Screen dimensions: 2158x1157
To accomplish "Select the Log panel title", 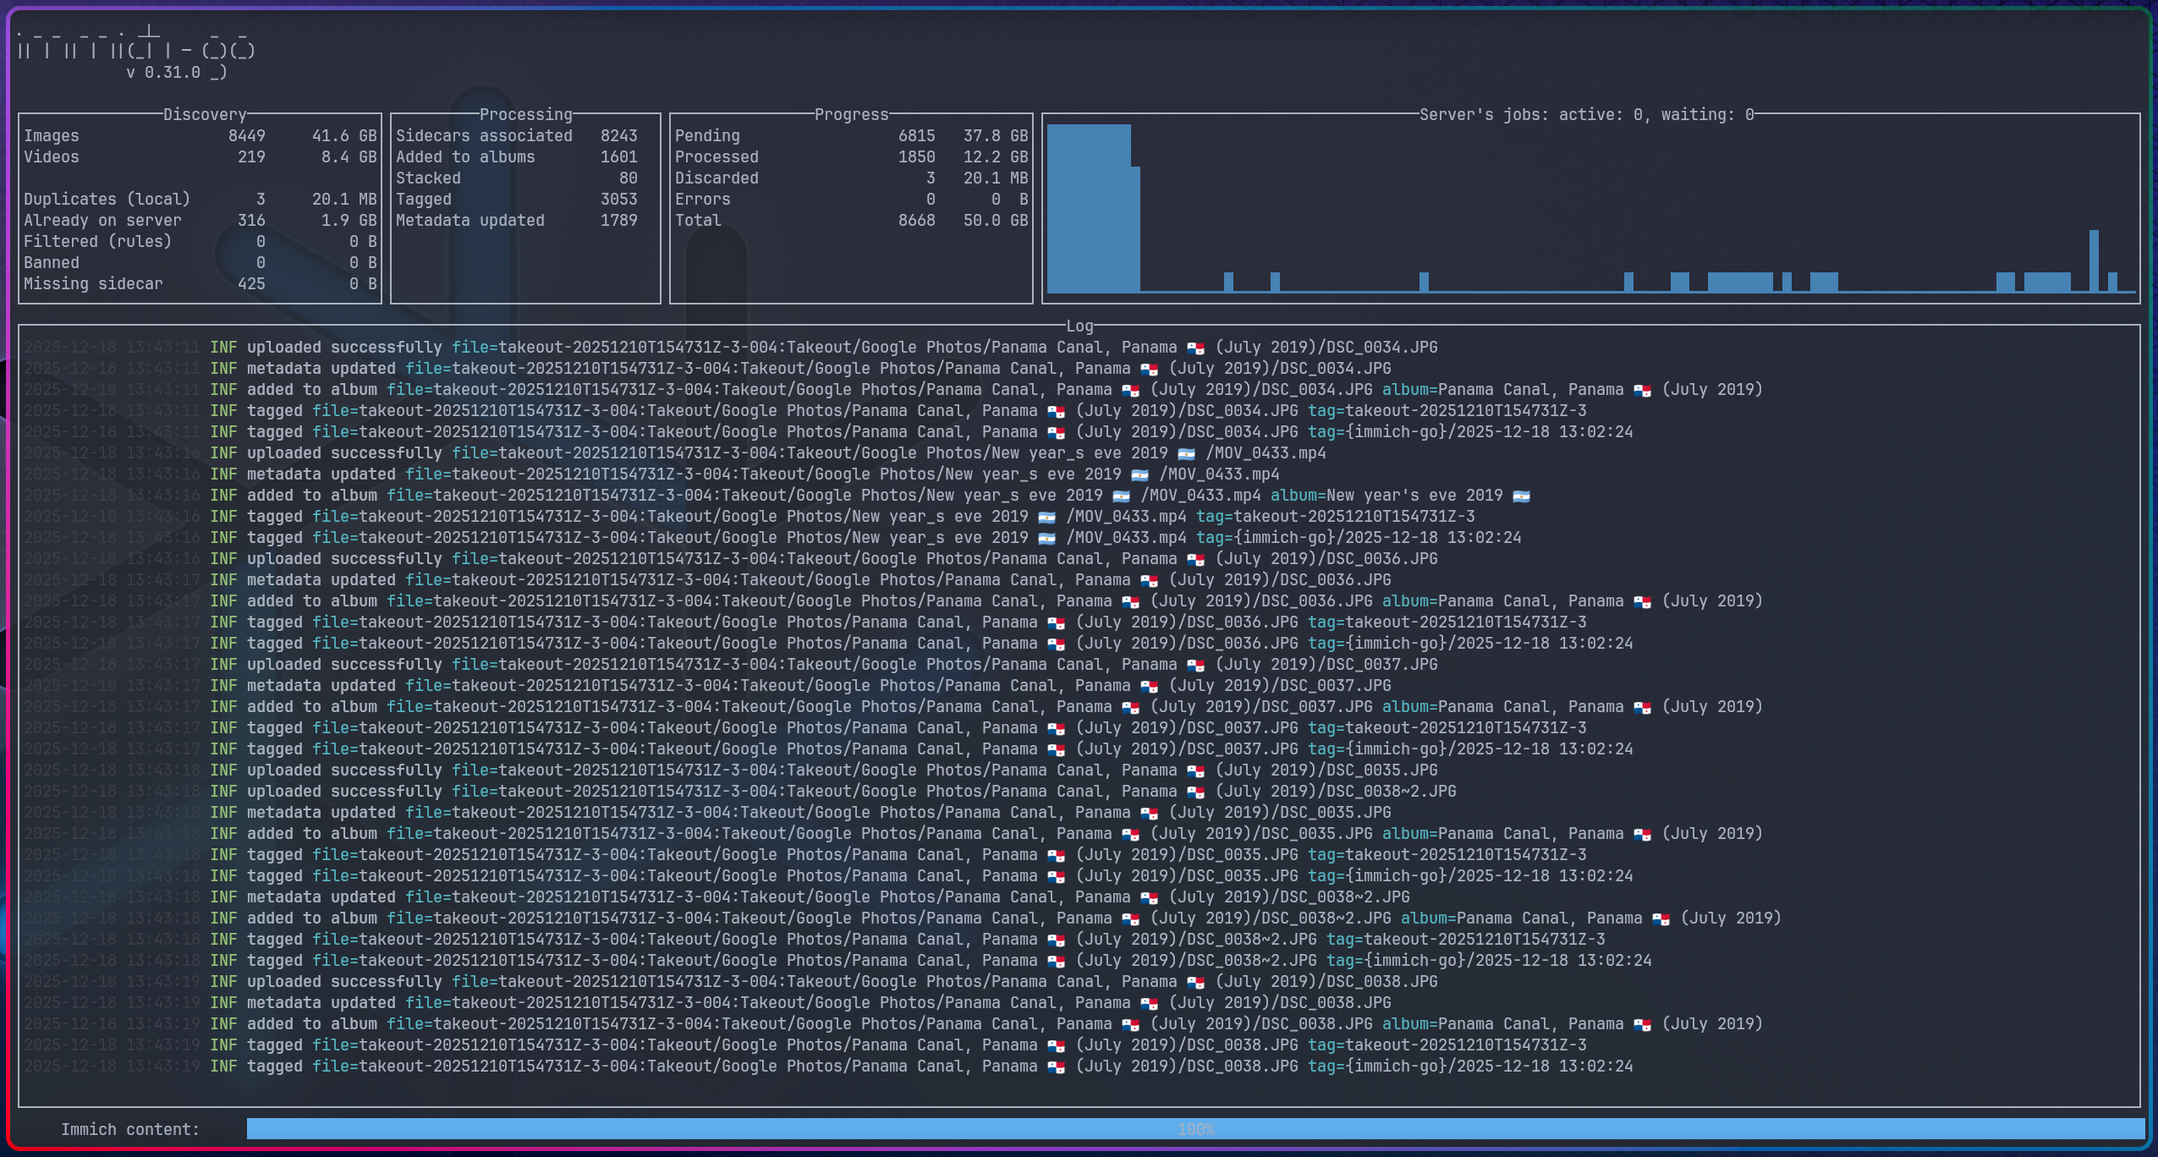I will coord(1079,326).
